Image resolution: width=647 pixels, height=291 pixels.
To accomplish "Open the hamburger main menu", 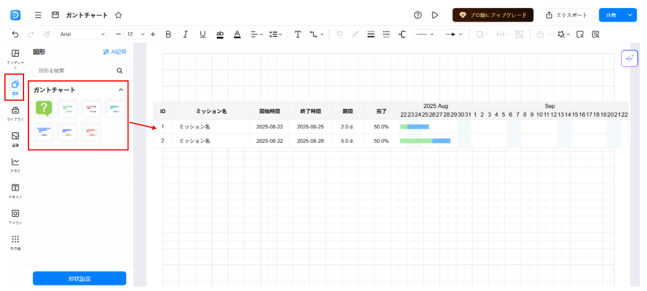I will 38,15.
